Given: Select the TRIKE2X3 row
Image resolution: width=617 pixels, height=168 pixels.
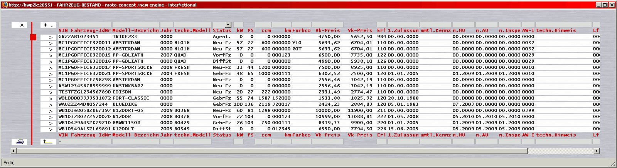Looking at the screenshot, I should point(124,37).
